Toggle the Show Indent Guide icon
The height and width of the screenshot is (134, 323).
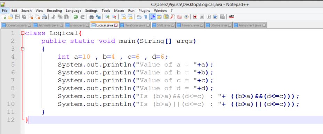tap(153, 17)
